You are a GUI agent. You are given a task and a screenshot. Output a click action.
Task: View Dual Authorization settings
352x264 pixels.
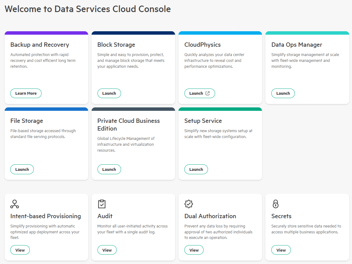(194, 250)
